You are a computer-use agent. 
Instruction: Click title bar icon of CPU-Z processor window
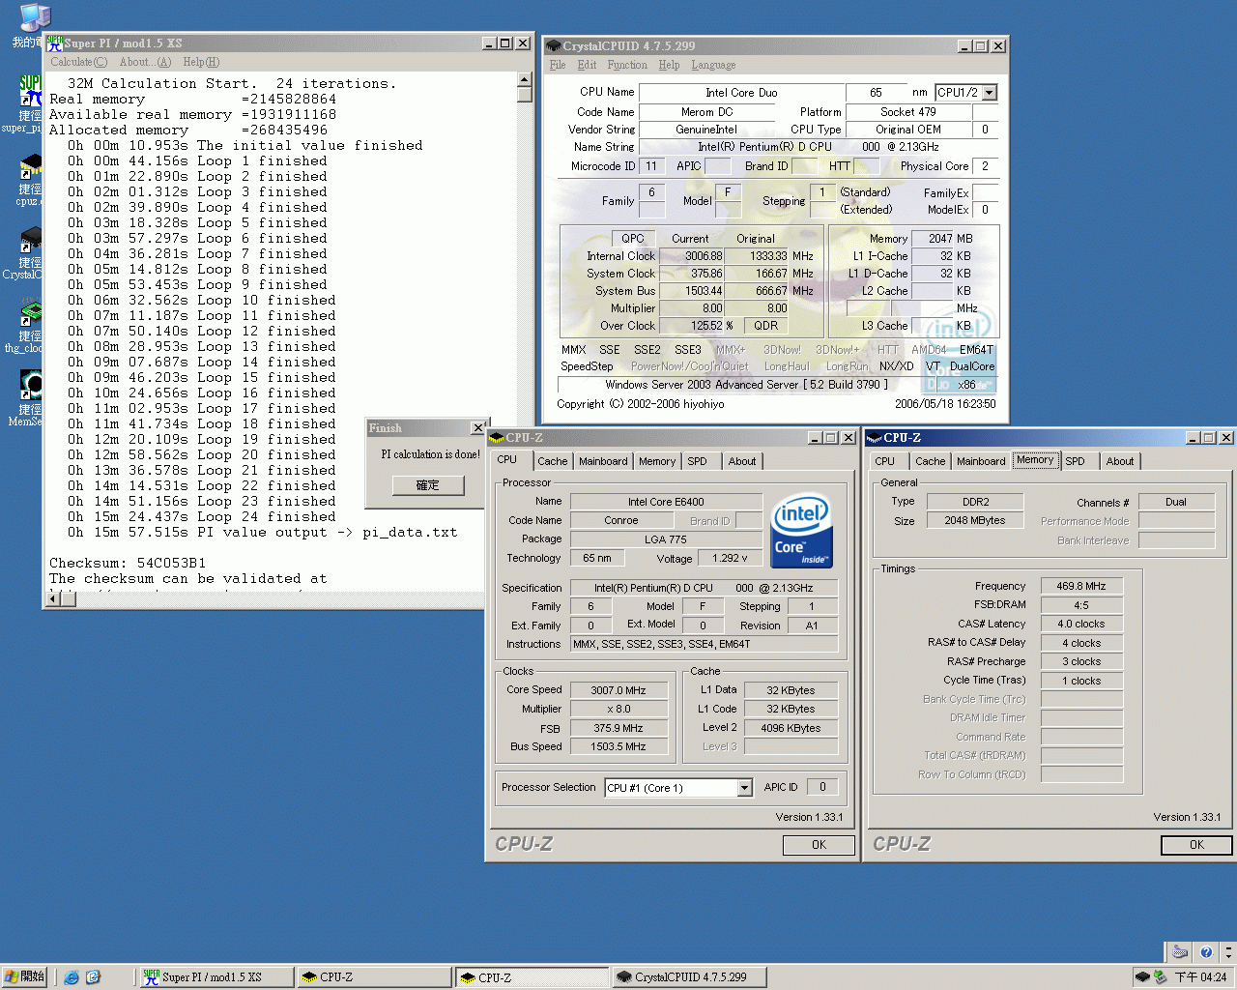point(497,438)
